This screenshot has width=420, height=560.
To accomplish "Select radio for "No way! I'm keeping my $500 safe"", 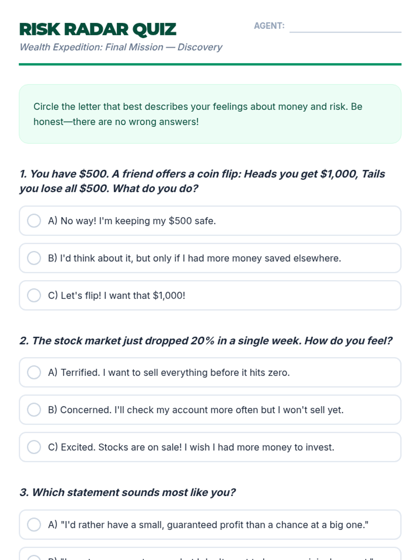I will [34, 221].
